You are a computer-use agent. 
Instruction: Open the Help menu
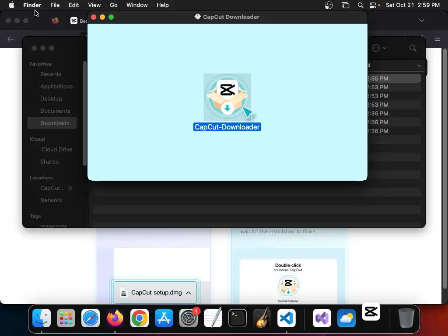163,5
